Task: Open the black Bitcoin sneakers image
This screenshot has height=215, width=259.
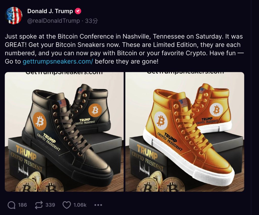Action: coord(64,132)
